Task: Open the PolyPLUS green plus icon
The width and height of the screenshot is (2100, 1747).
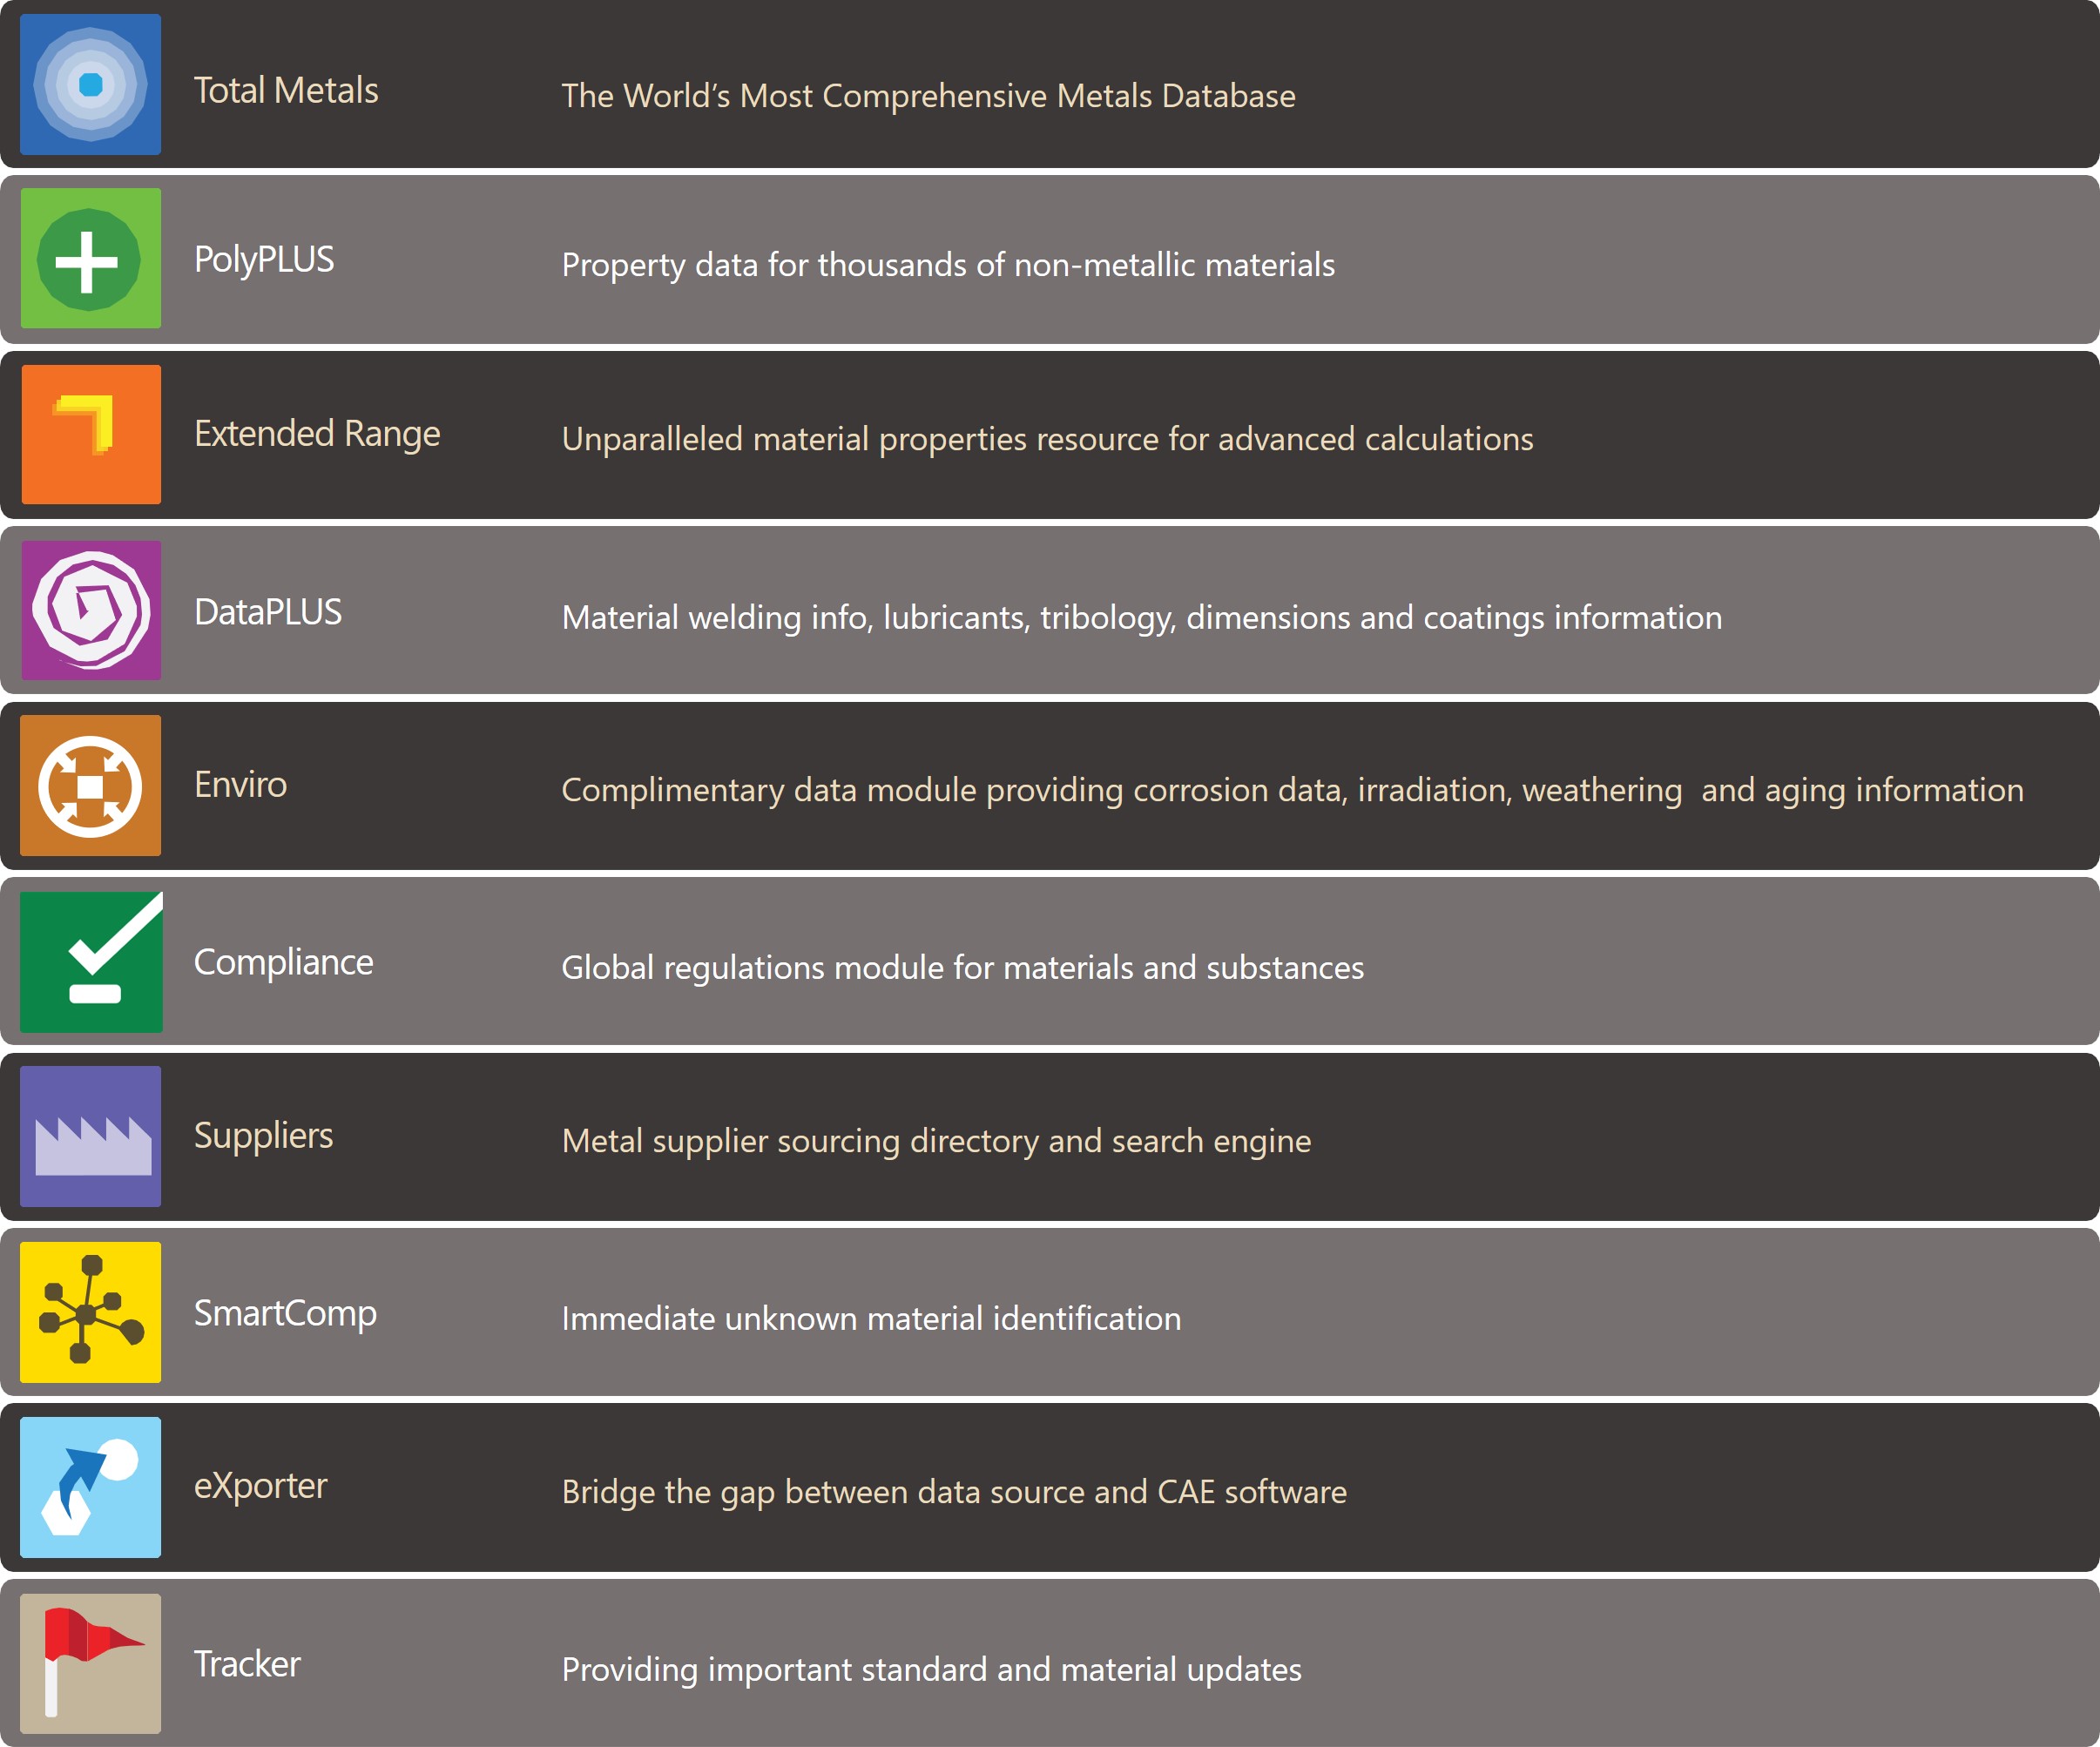Action: pos(90,259)
